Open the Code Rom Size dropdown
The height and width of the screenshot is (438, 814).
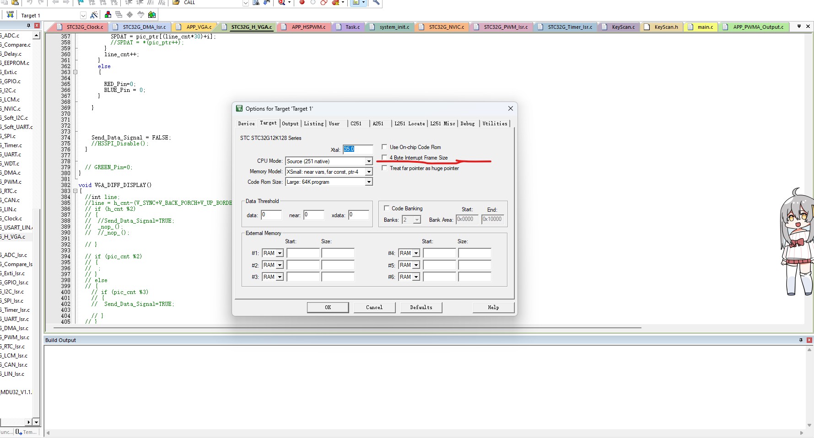[x=368, y=182]
